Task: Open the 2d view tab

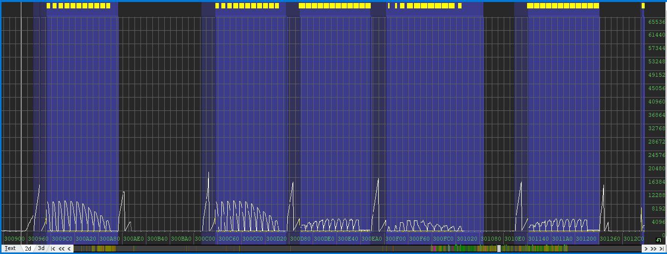Action: coord(28,249)
